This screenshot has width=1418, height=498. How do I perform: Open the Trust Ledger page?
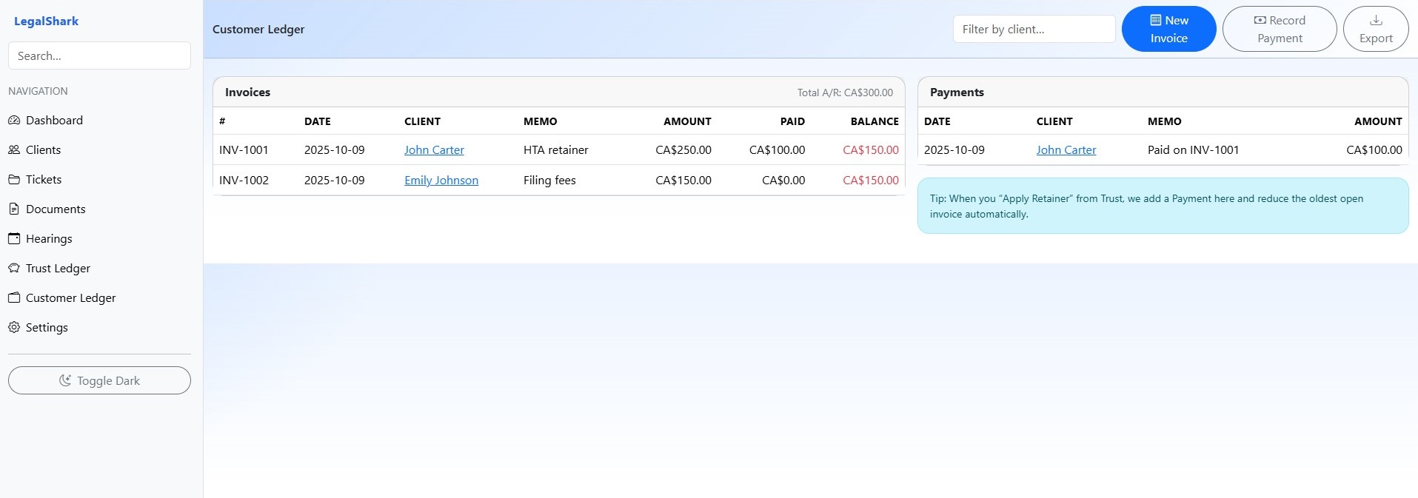(58, 268)
